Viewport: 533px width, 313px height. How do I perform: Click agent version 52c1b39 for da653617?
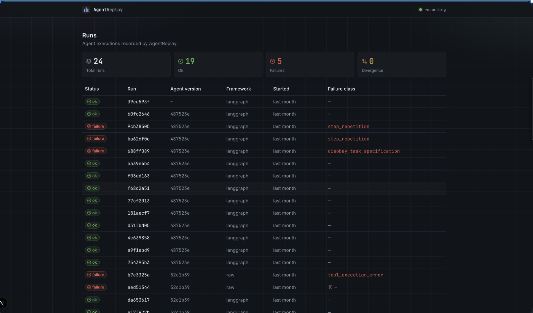180,300
